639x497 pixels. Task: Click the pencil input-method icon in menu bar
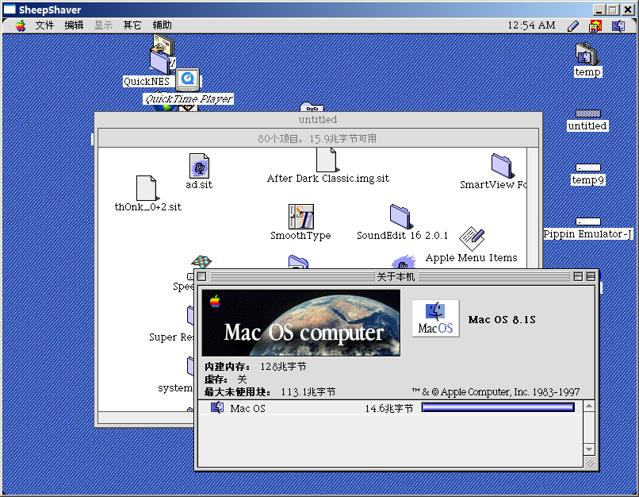pos(573,26)
